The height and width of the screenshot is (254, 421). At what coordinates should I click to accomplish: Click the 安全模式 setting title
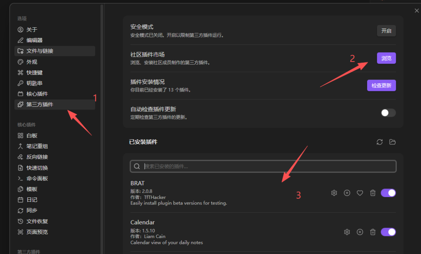tap(142, 27)
